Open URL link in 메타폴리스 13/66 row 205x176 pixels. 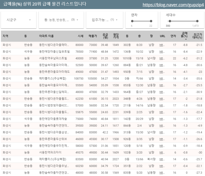162,159
